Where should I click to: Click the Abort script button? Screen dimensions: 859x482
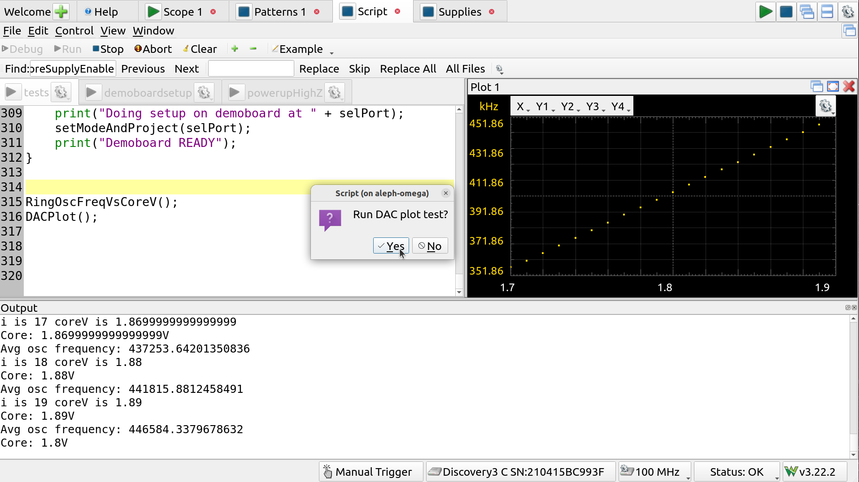(x=153, y=49)
